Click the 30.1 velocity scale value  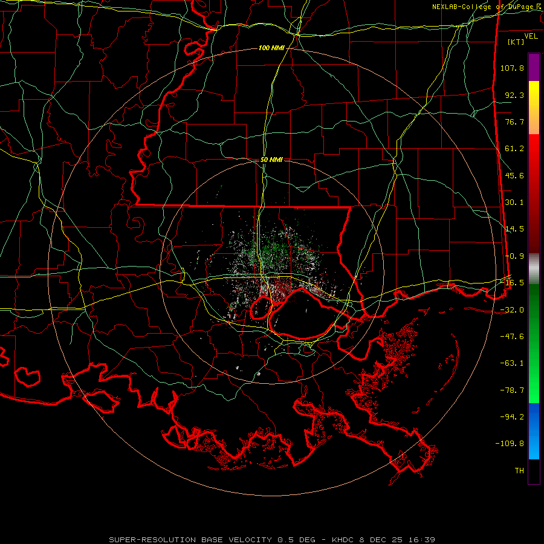coord(514,202)
